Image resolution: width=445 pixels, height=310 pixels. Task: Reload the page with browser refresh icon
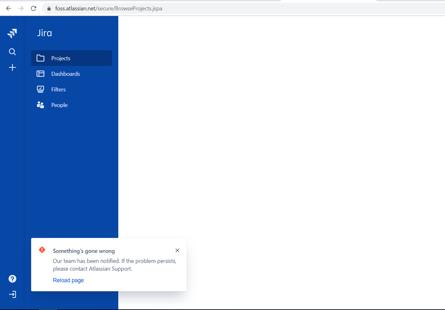(33, 8)
